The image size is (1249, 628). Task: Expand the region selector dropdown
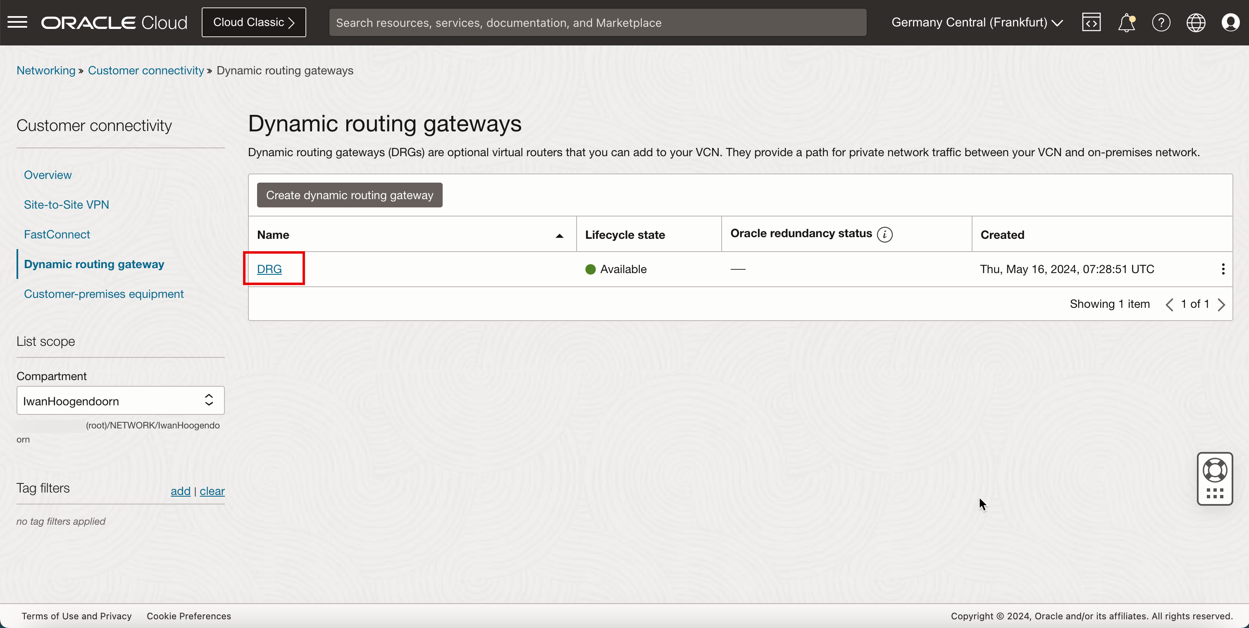978,22
